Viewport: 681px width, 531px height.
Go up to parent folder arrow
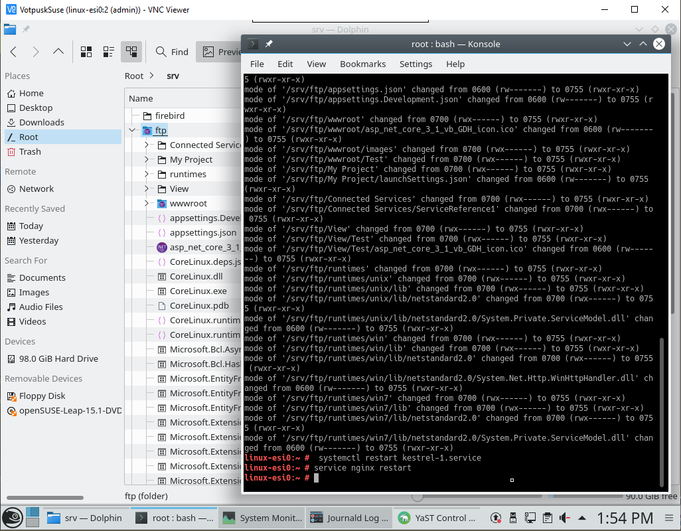tap(58, 52)
